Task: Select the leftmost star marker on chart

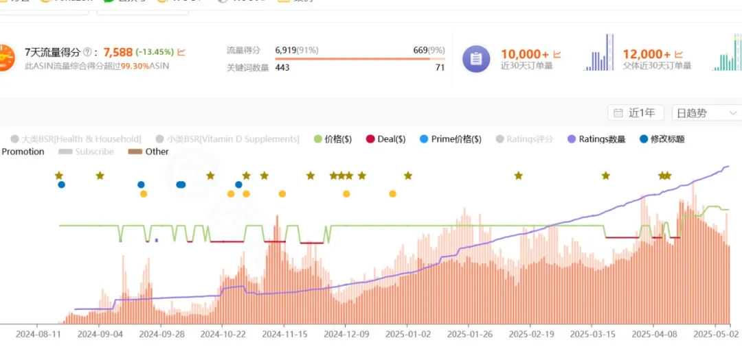Action: click(58, 176)
